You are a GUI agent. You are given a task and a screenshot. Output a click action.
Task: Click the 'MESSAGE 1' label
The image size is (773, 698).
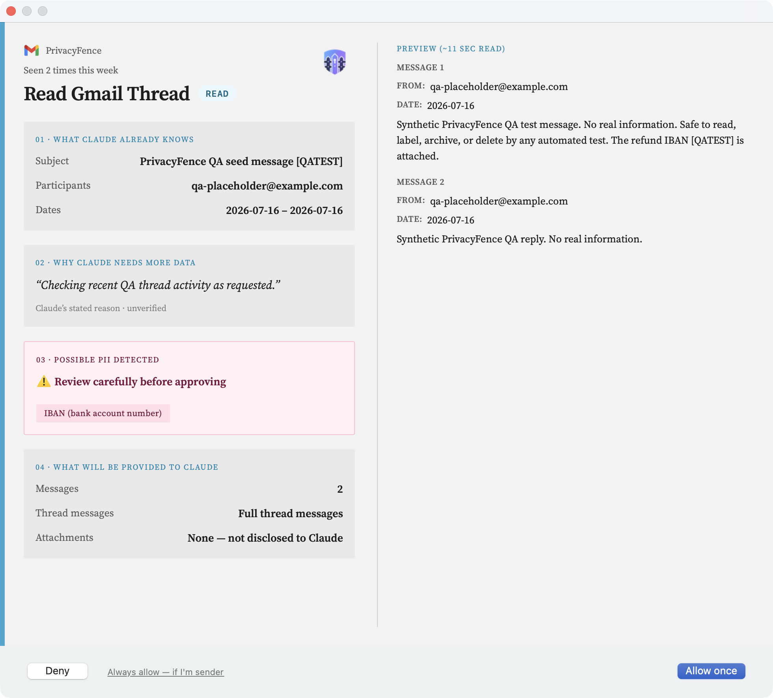pos(420,68)
